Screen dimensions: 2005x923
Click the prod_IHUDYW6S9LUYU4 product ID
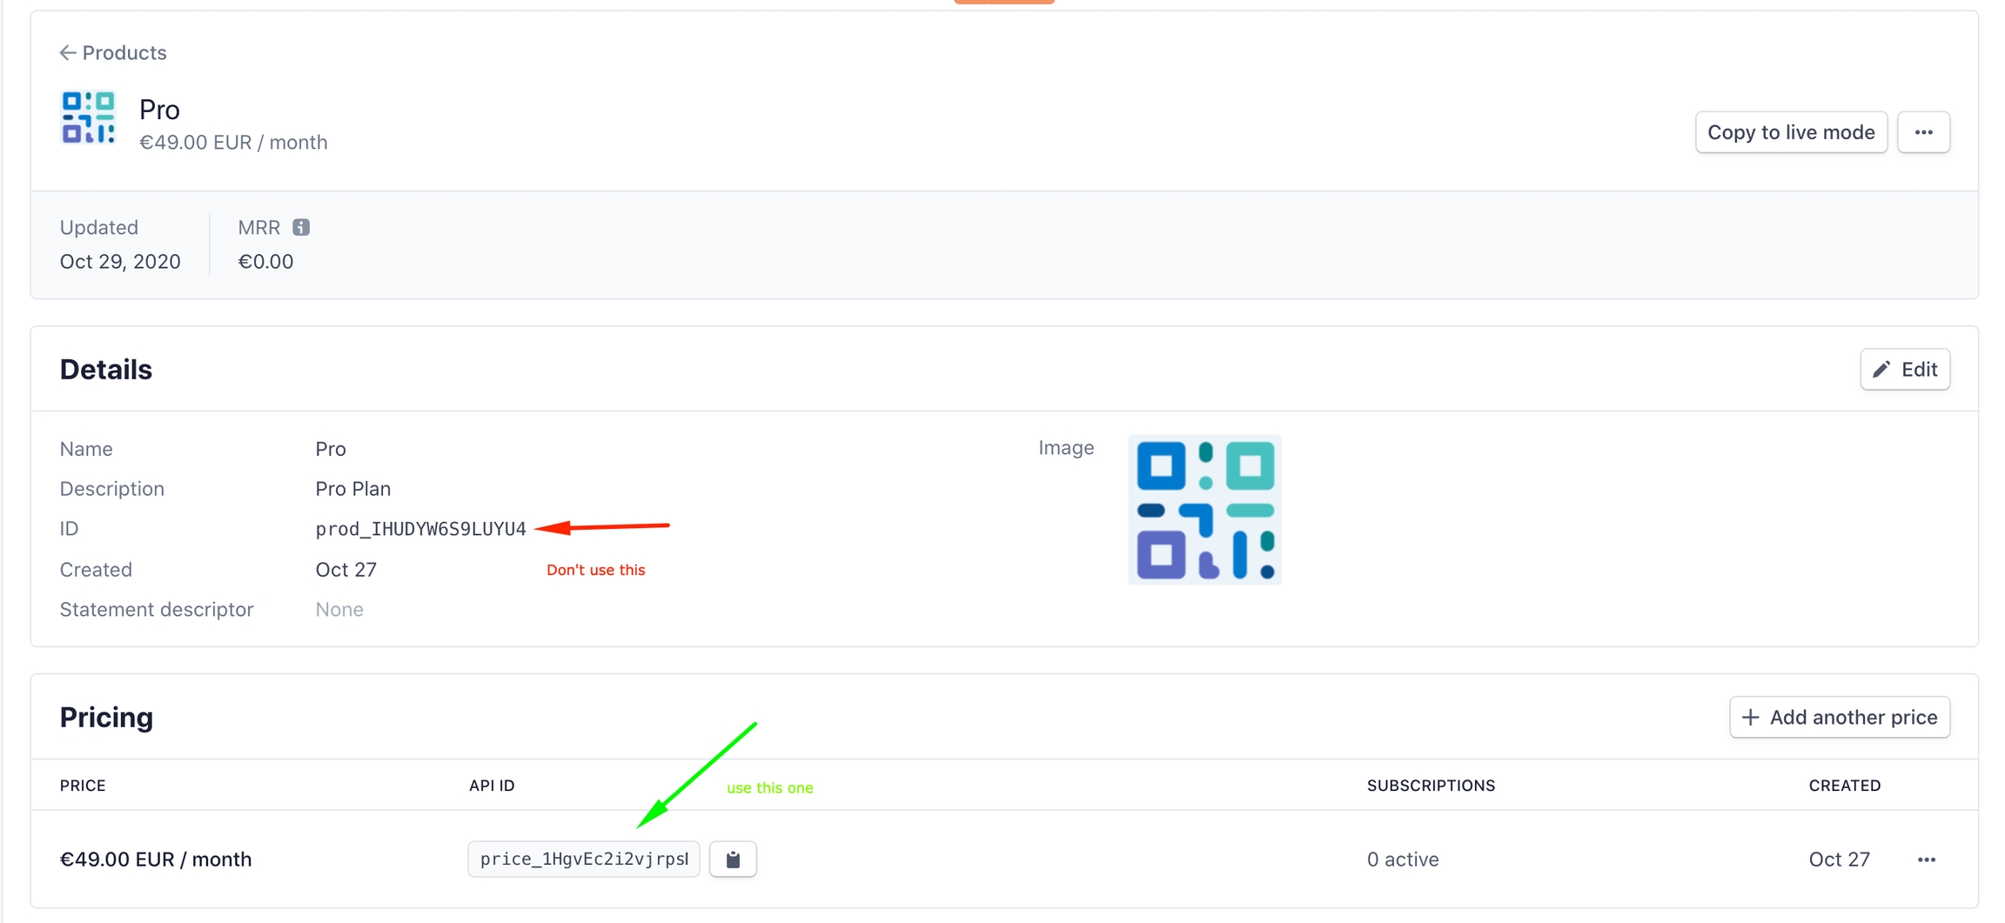coord(420,529)
